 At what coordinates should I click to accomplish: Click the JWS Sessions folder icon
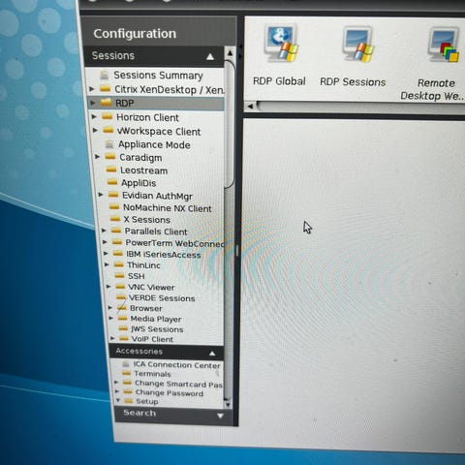click(123, 328)
